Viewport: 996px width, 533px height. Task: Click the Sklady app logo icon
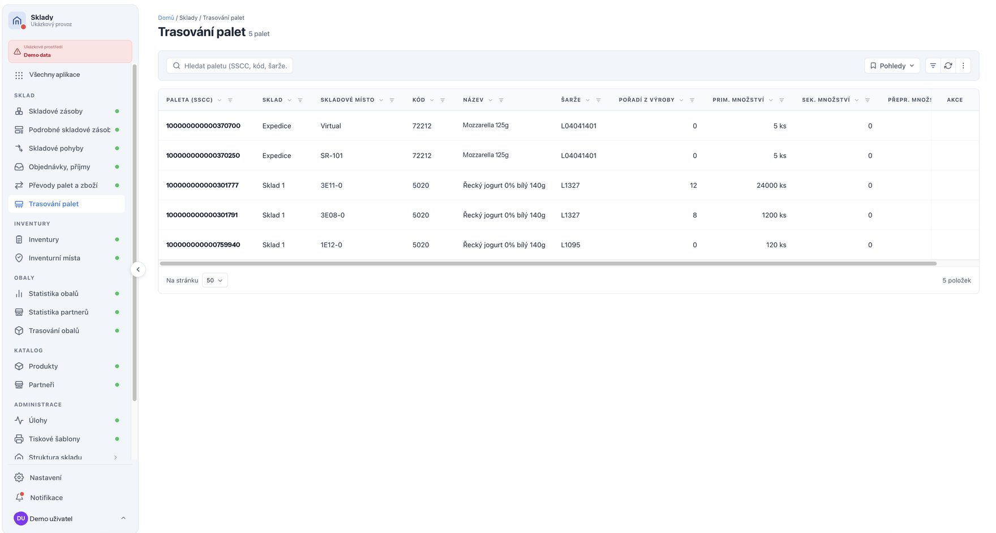click(17, 20)
